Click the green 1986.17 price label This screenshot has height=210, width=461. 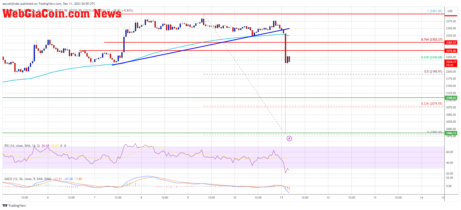(x=451, y=133)
